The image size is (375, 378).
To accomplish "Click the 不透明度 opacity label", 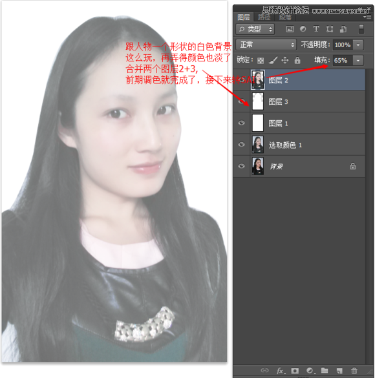I will point(315,45).
